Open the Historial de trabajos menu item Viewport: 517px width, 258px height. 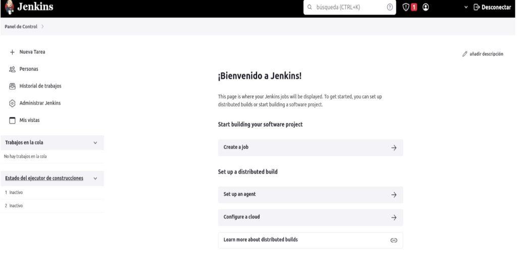(x=40, y=86)
